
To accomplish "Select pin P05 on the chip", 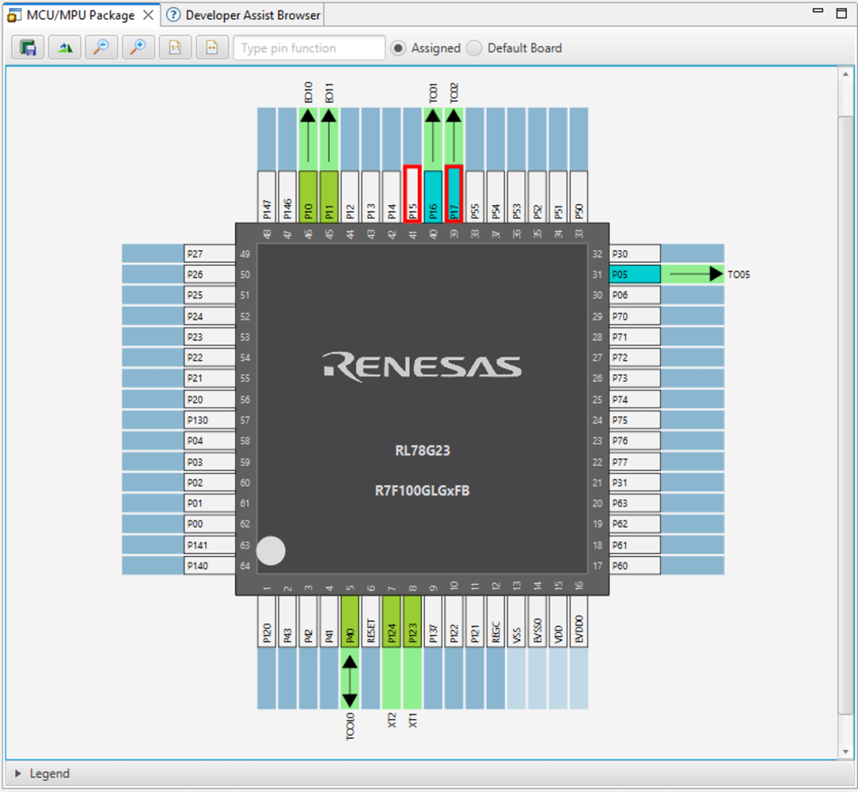I will (635, 274).
